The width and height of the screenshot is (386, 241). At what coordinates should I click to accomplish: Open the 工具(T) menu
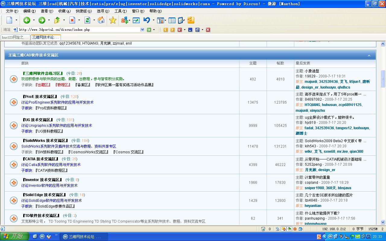(x=121, y=11)
